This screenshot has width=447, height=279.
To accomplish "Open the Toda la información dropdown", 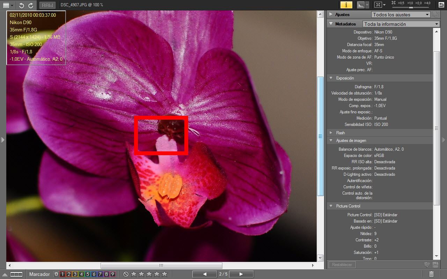I will pos(401,24).
